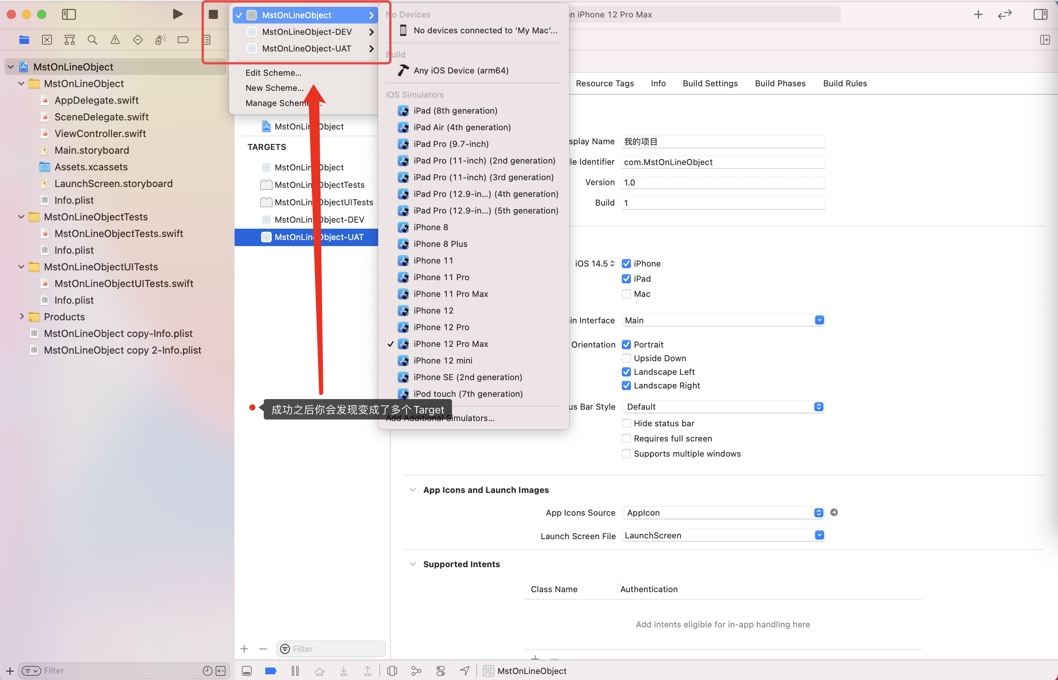The image size is (1058, 680).
Task: Click the Run (play) button
Action: click(x=178, y=14)
